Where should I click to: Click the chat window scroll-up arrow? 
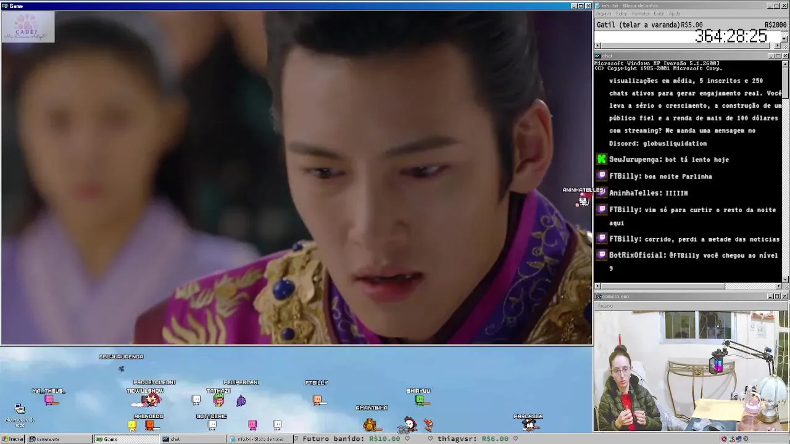(x=786, y=64)
